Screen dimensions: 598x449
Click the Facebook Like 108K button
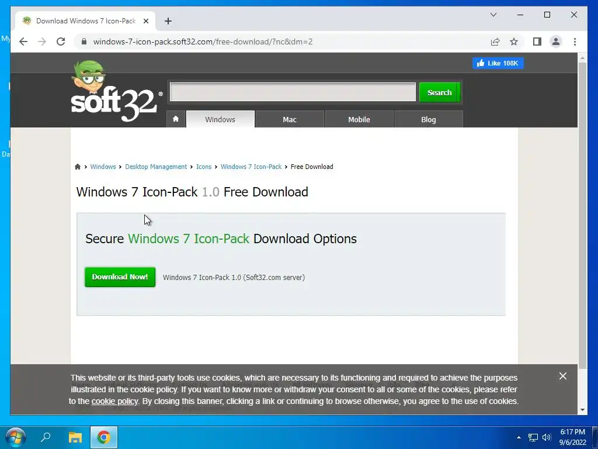(x=498, y=63)
